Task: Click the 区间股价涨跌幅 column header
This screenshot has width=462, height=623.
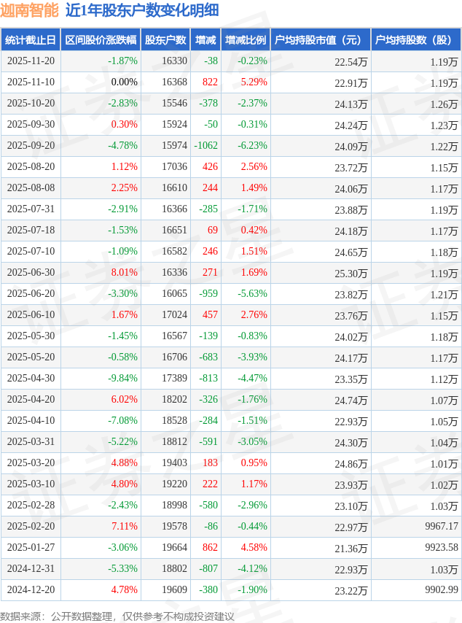Action: tap(100, 40)
